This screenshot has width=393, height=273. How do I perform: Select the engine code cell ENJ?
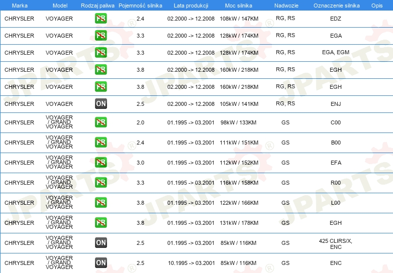pos(336,104)
